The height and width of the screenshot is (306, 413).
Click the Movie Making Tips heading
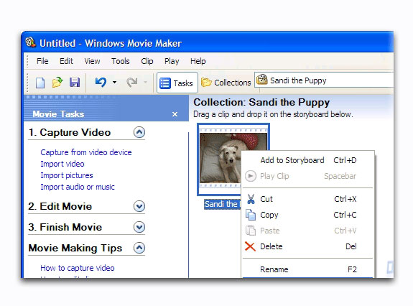click(x=75, y=248)
